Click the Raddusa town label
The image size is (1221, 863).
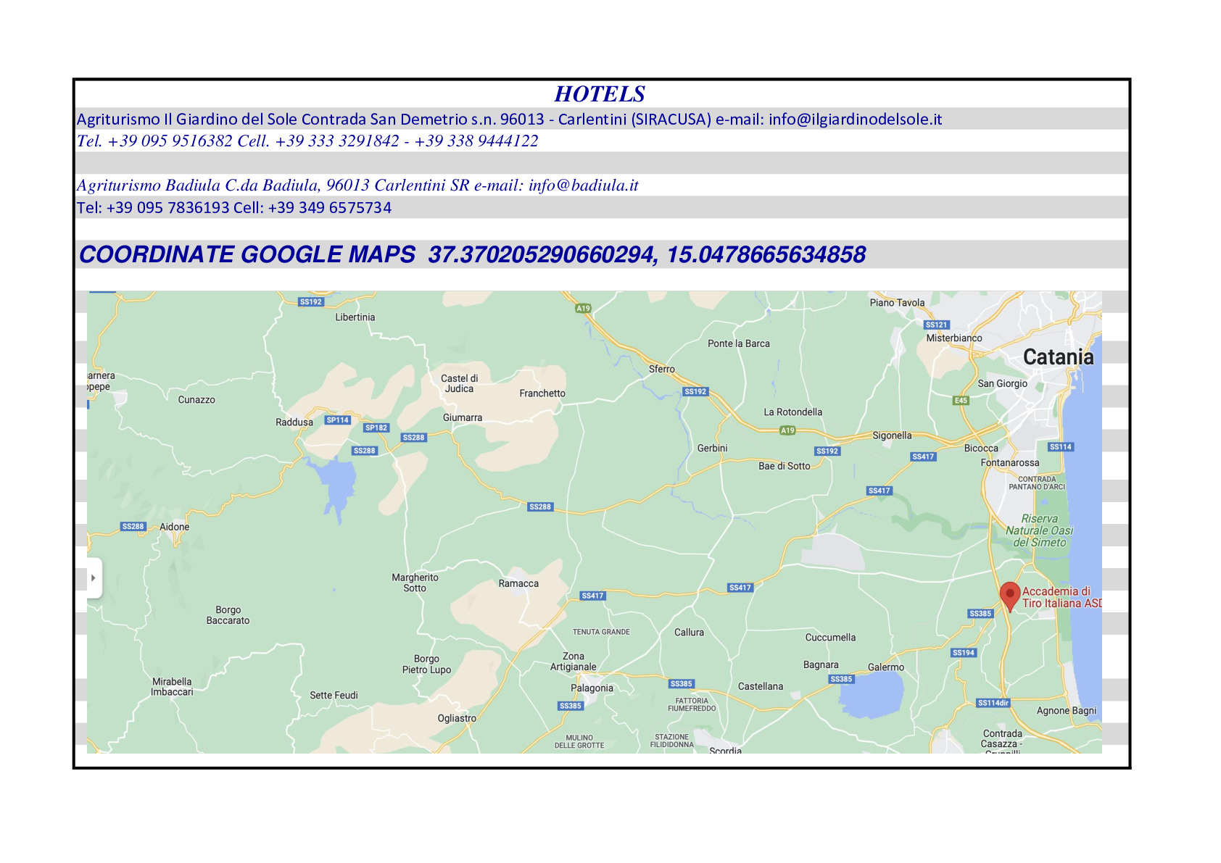294,422
